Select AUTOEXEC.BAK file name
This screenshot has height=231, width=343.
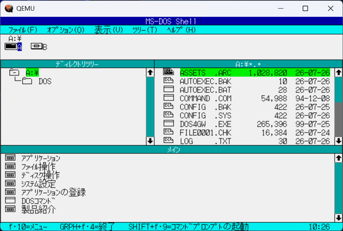coord(206,81)
